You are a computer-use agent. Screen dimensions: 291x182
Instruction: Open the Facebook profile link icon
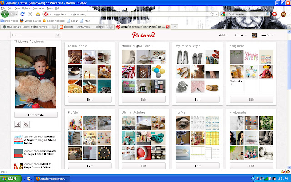pos(17,125)
